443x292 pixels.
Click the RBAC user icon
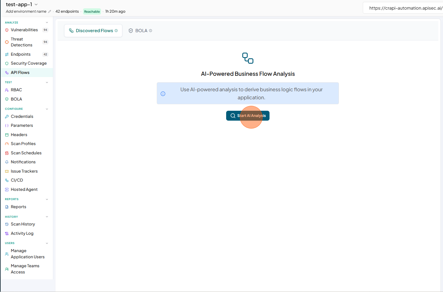click(7, 90)
